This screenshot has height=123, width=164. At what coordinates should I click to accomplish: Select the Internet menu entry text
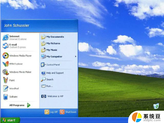14,36
